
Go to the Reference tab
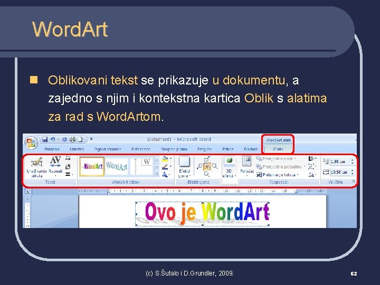[x=141, y=149]
